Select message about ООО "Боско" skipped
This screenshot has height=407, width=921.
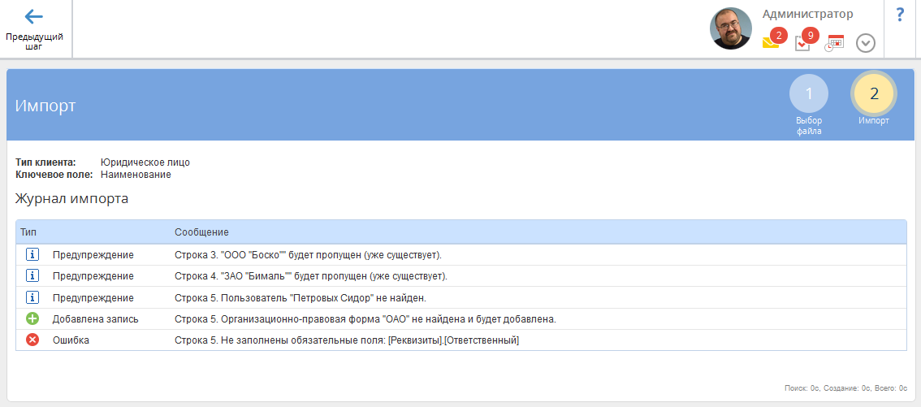[x=308, y=255]
